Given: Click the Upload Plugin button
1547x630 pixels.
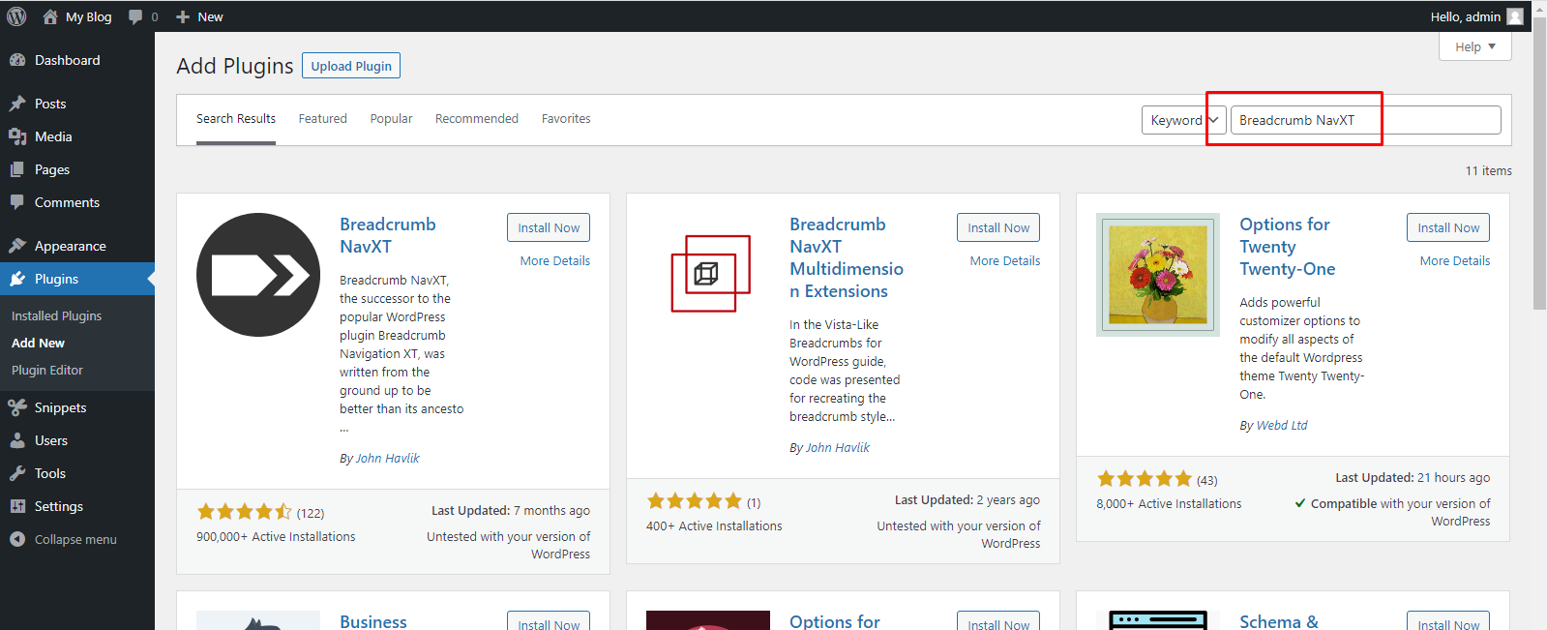Looking at the screenshot, I should pyautogui.click(x=351, y=66).
